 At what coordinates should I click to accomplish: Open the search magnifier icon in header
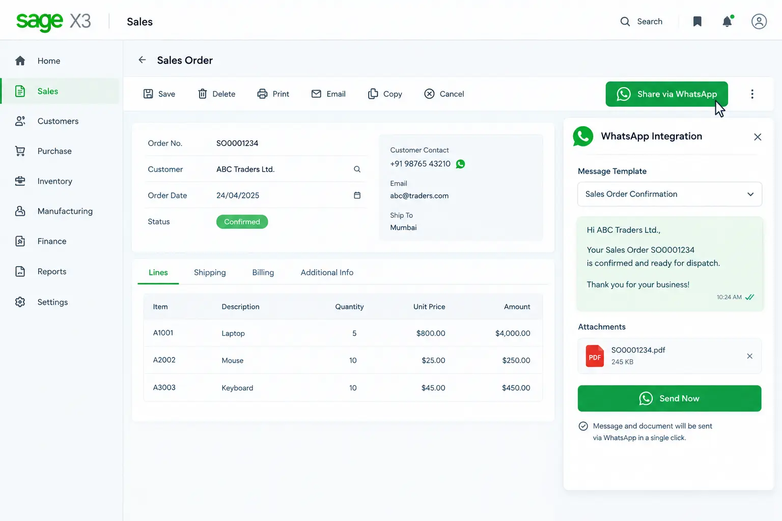[x=625, y=21]
